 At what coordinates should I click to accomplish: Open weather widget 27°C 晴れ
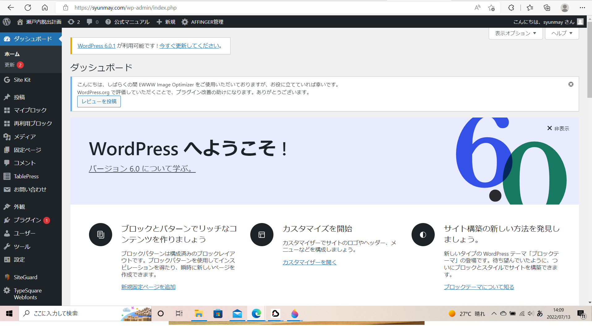point(467,314)
